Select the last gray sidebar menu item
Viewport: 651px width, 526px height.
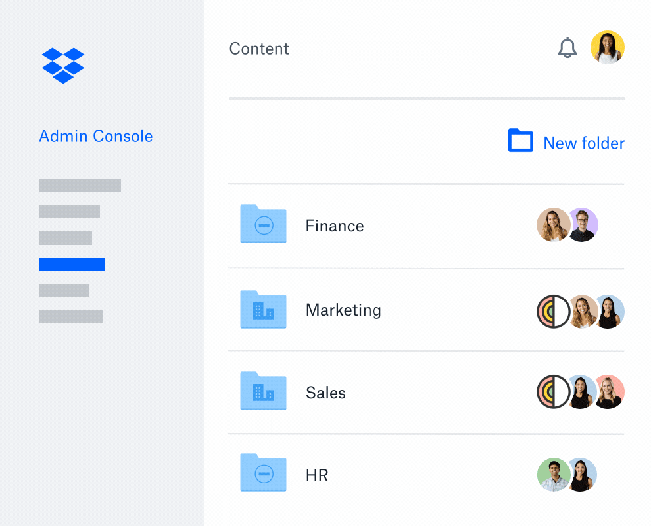coord(71,317)
